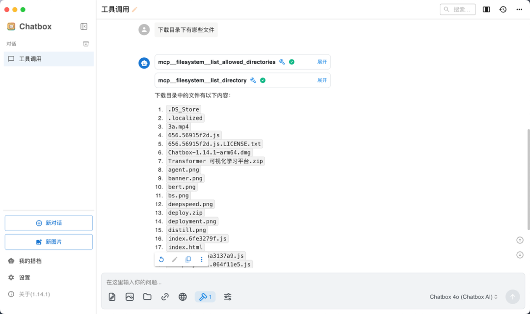Copy the assistant message
Viewport: 530px width, 314px height.
pyautogui.click(x=188, y=259)
